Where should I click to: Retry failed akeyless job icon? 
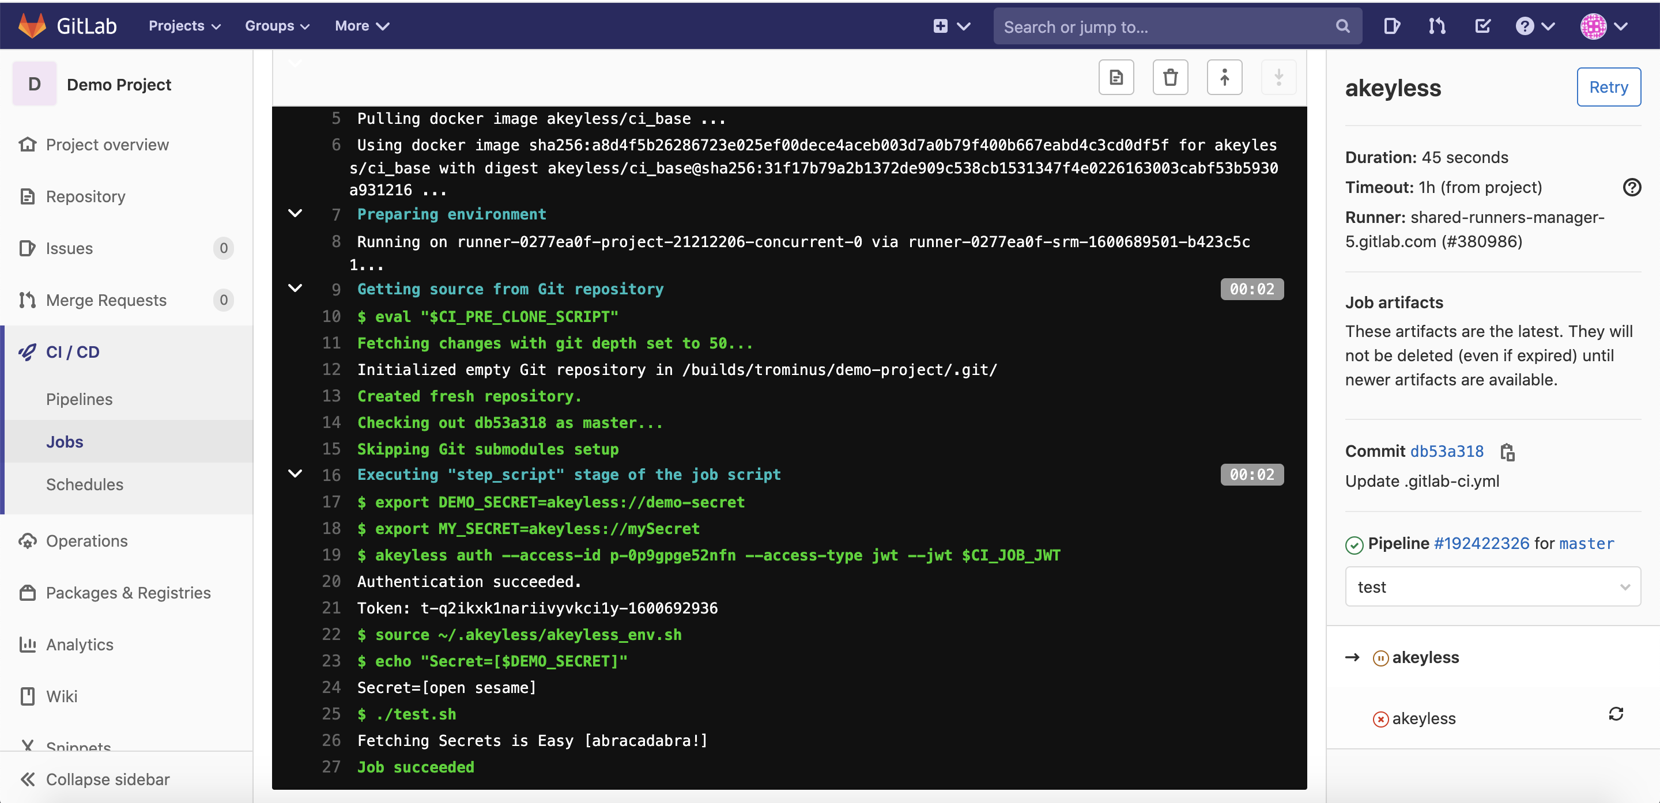pos(1616,714)
